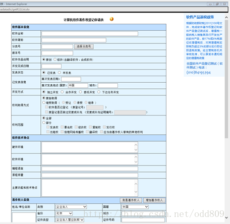The height and width of the screenshot is (224, 230).
Task: Select the 已发表 radio button
Action: point(44,73)
